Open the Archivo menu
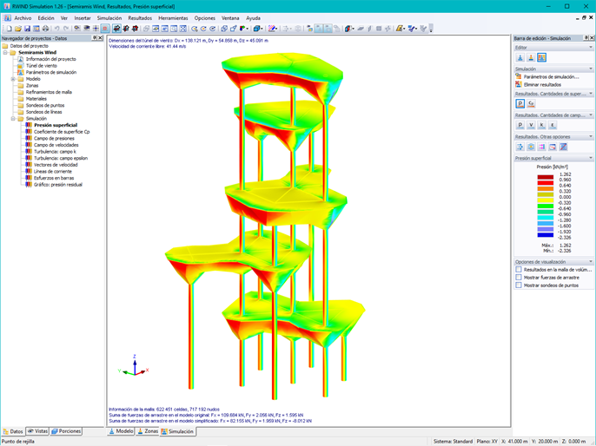 pyautogui.click(x=23, y=18)
